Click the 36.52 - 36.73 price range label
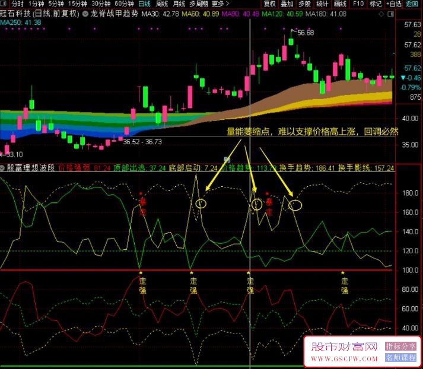The height and width of the screenshot is (369, 423). 142,142
